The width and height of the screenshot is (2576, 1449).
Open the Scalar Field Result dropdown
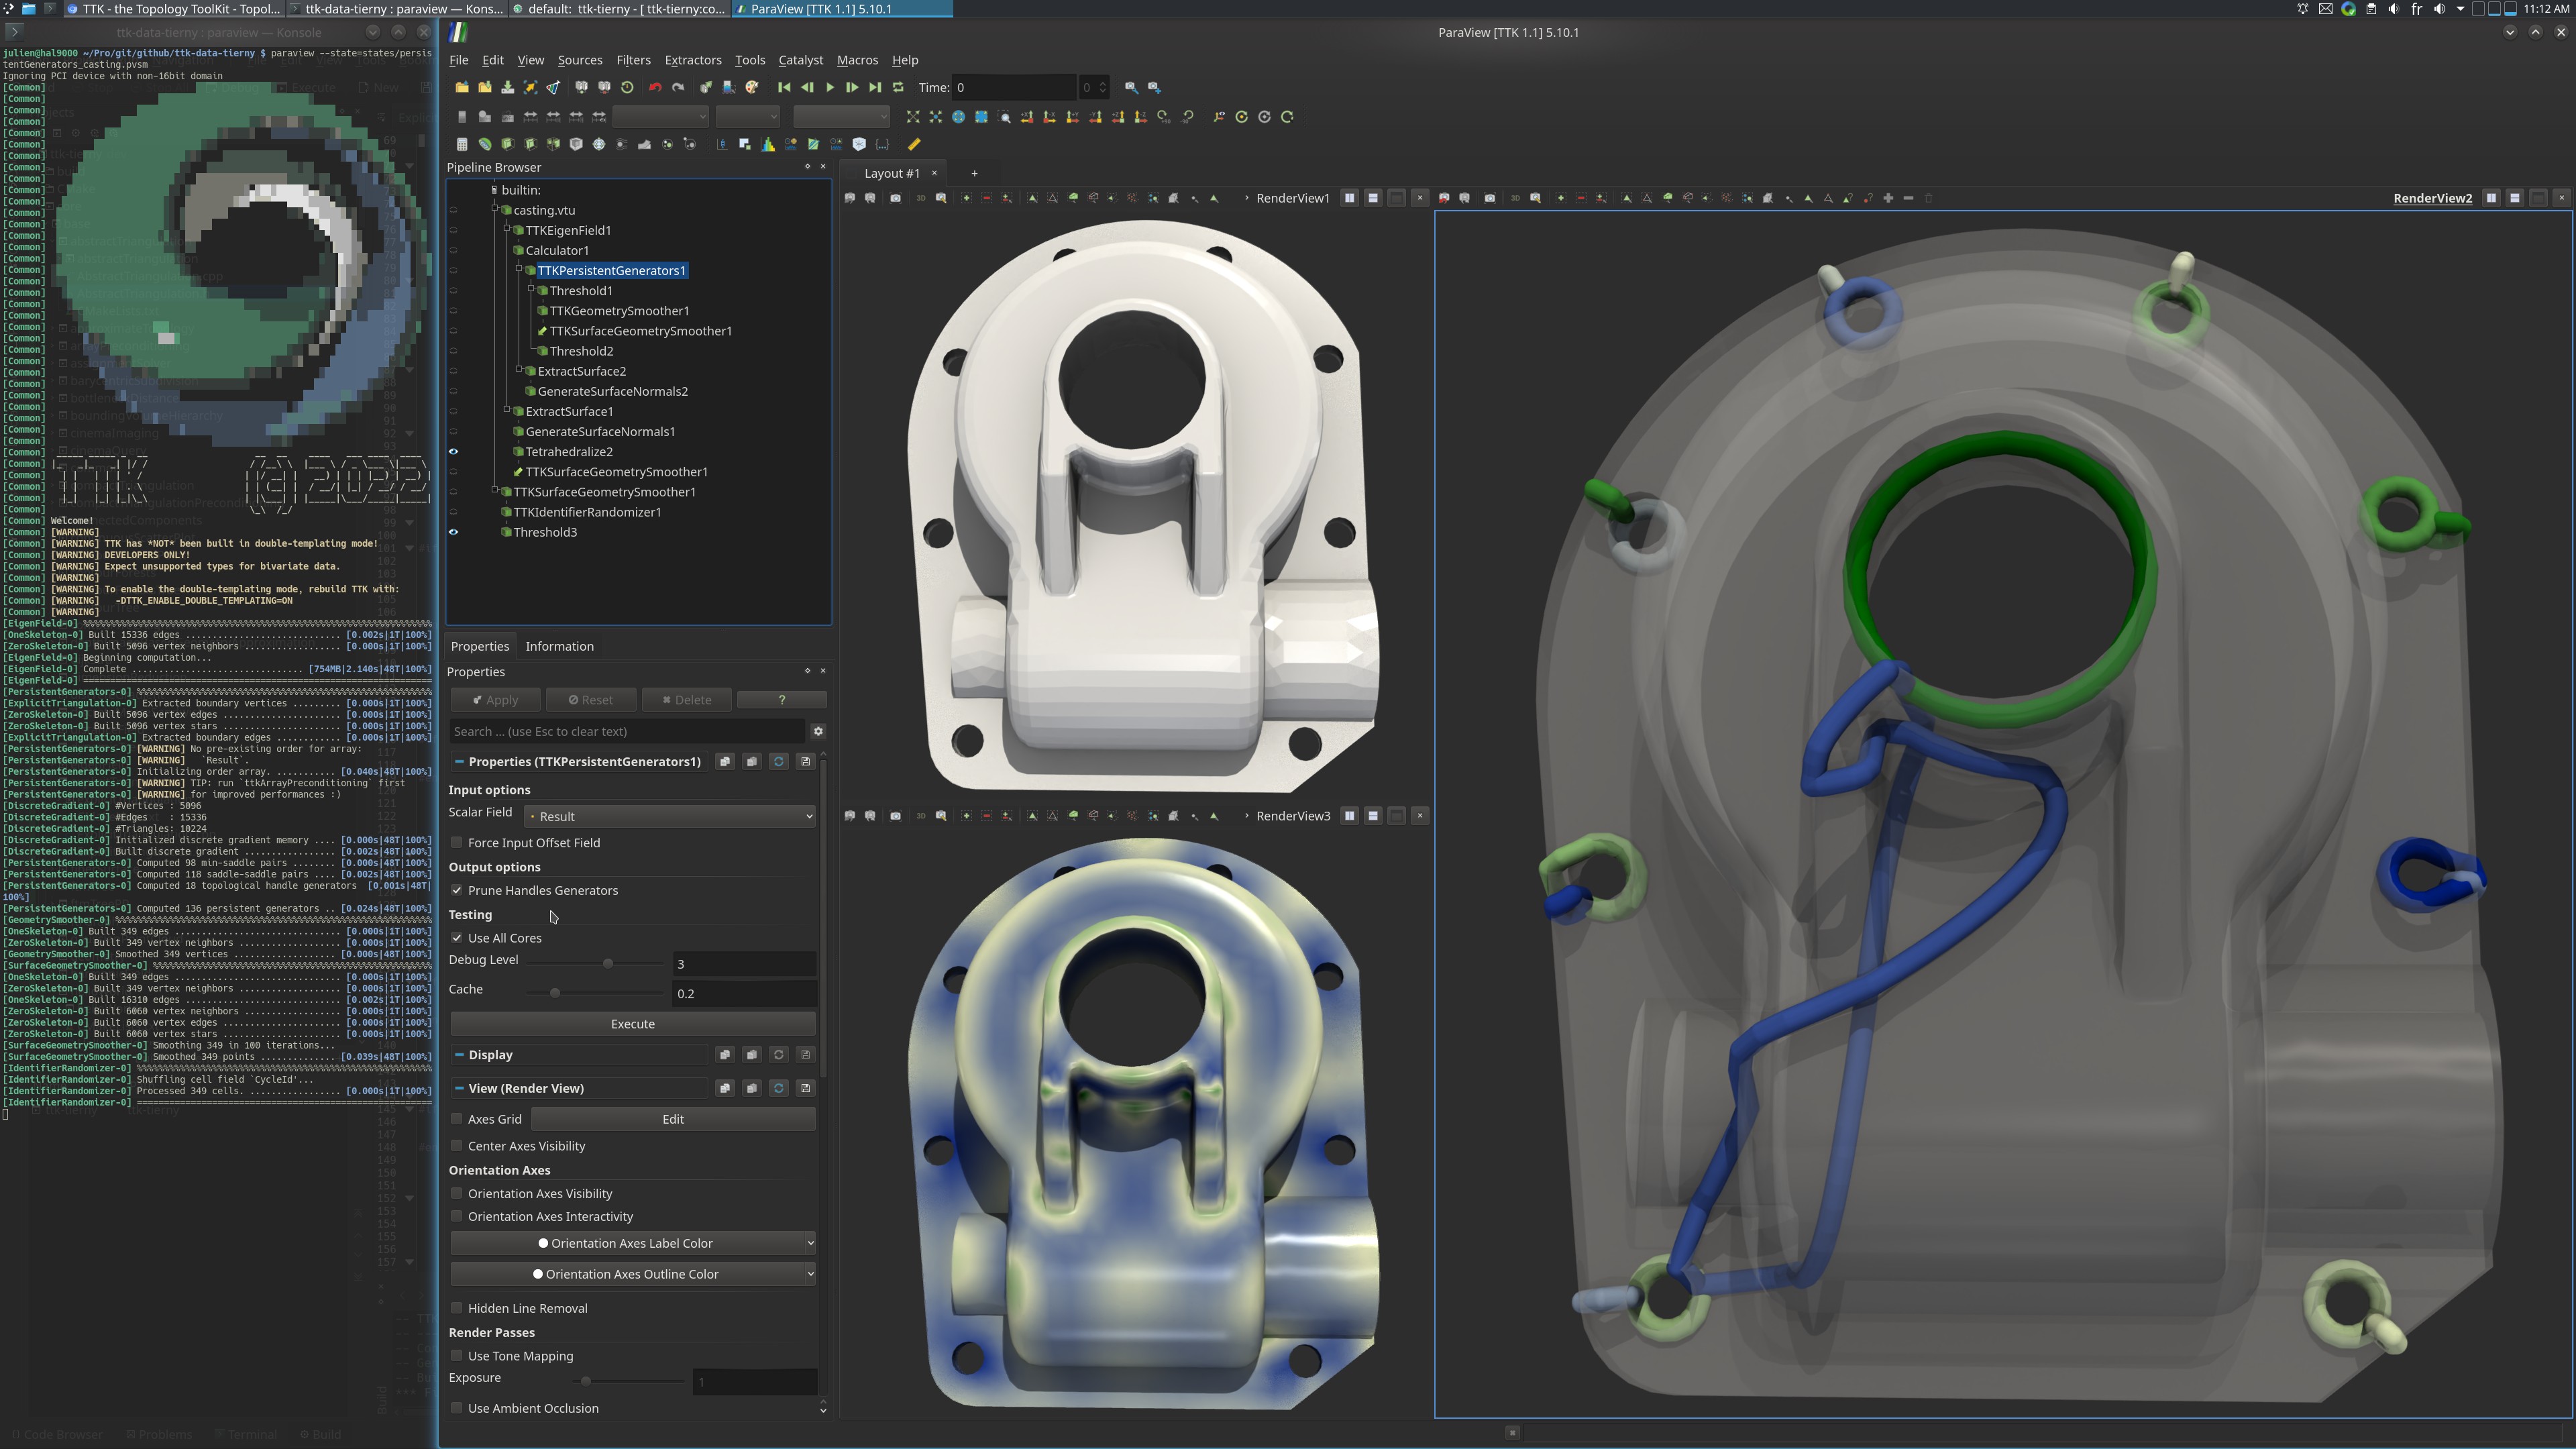669,816
